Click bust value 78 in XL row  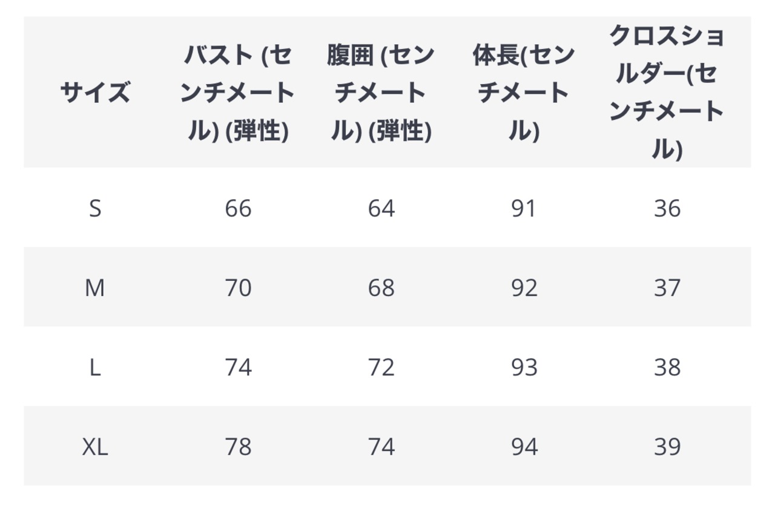[238, 447]
